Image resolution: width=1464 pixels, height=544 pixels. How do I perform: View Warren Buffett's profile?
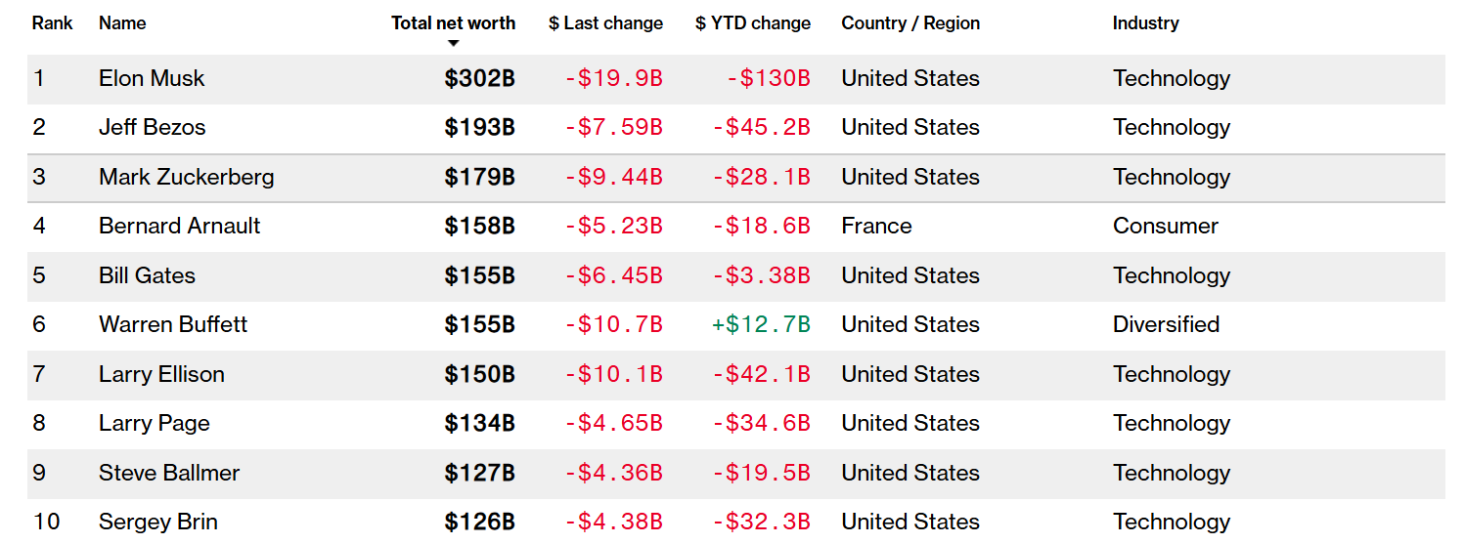(173, 325)
